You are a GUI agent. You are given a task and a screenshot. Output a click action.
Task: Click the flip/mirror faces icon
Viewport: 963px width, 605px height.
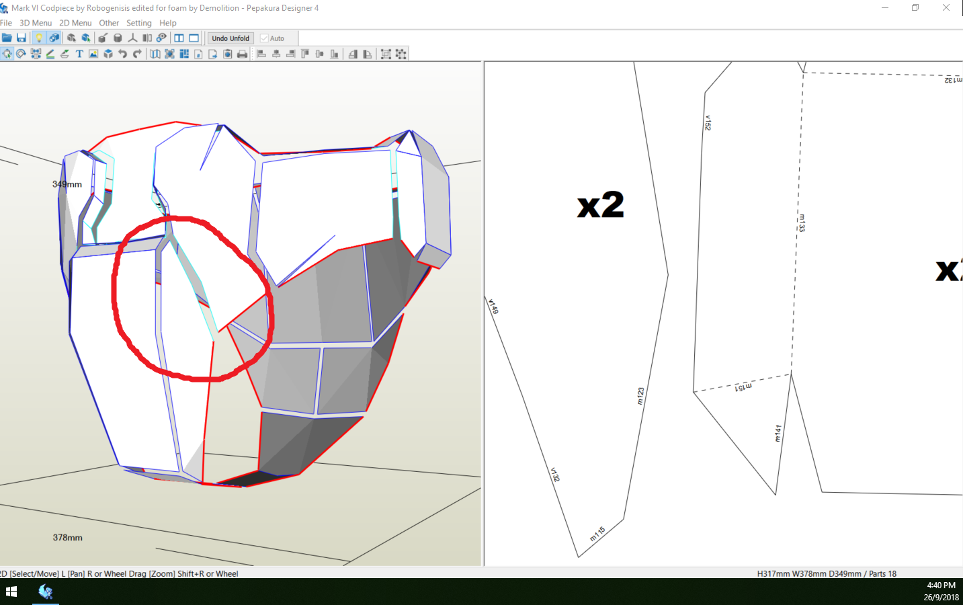pyautogui.click(x=147, y=38)
